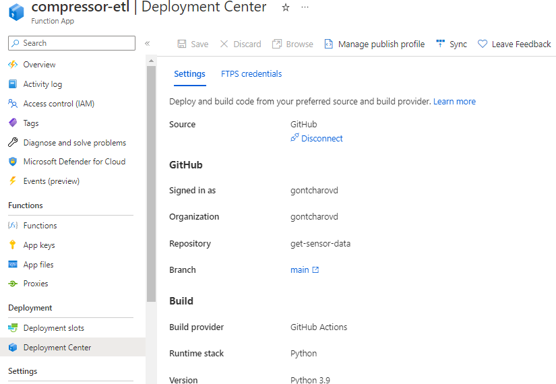Screen dimensions: 556x384
Task: Click the purple Tags icon
Action: coord(13,123)
